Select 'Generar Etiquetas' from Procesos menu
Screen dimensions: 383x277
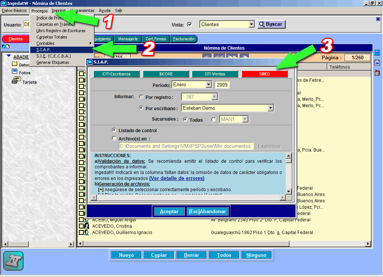tap(53, 62)
